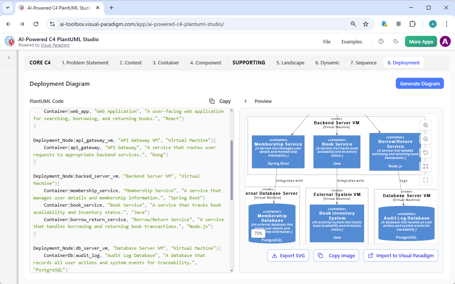Switch to the Container tab
455x284 pixels.
166,63
